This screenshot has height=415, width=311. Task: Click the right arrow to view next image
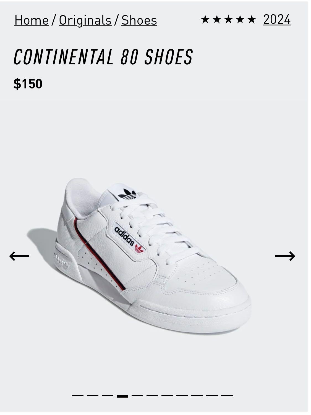tap(285, 256)
